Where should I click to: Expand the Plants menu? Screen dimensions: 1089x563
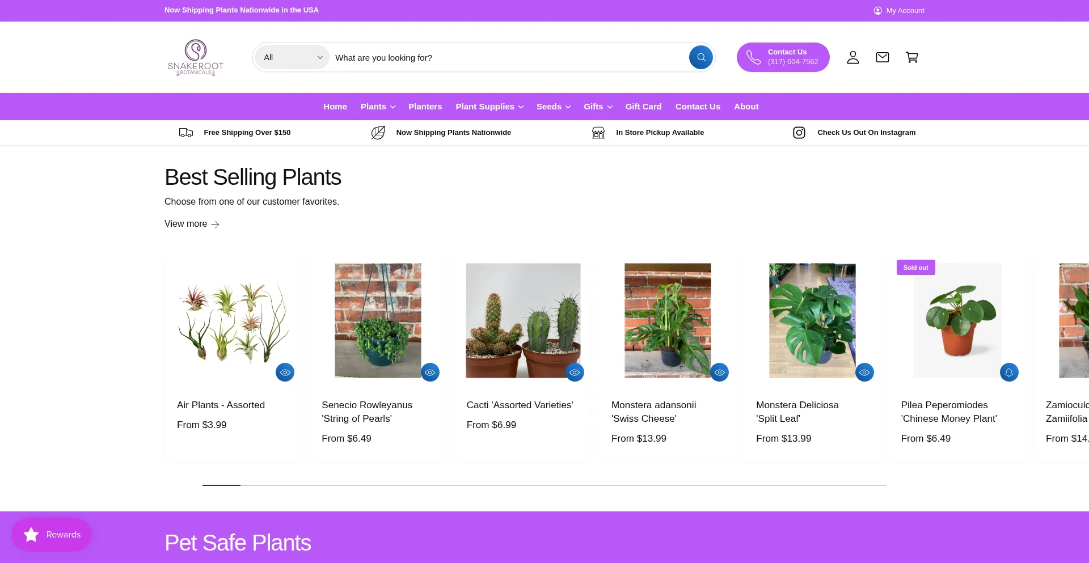(378, 107)
